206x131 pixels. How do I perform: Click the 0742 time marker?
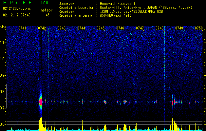(x=42, y=28)
